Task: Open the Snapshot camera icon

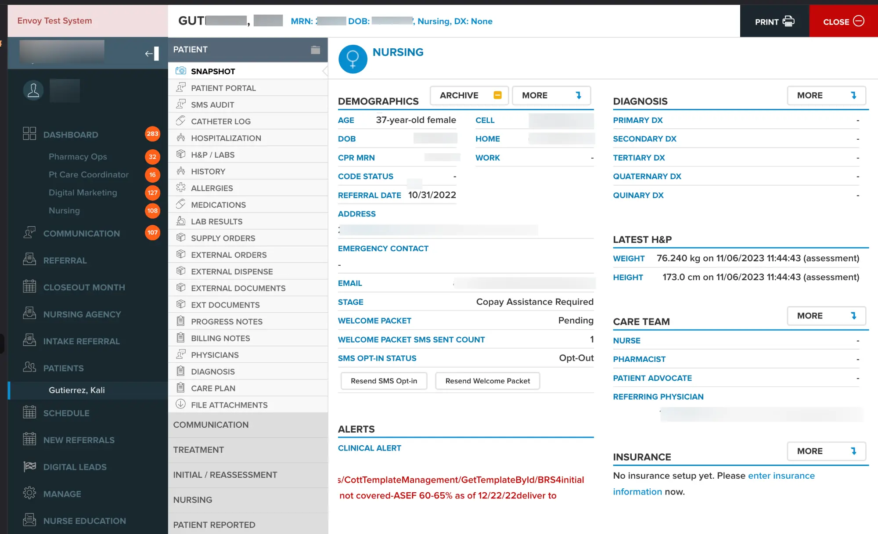Action: pyautogui.click(x=180, y=71)
